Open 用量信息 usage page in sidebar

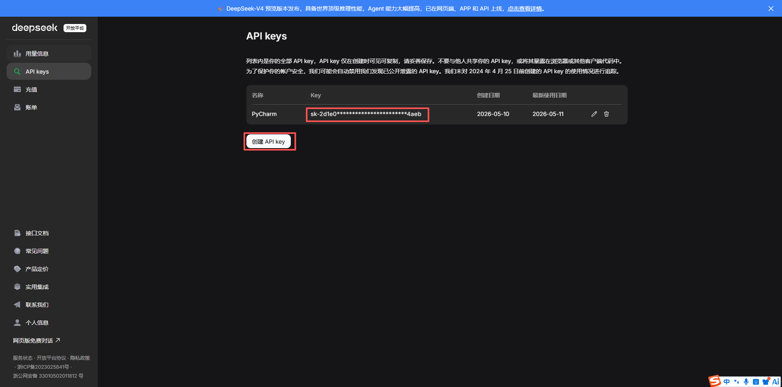[x=49, y=54]
